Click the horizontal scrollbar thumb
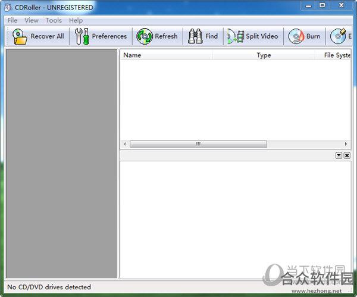The height and width of the screenshot is (297, 357). 198,144
